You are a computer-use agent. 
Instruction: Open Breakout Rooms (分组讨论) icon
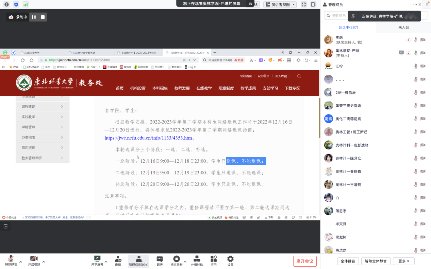click(x=197, y=259)
